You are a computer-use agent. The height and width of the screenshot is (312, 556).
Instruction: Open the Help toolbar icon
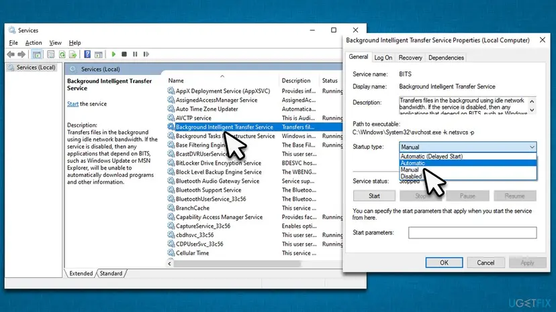tap(87, 54)
